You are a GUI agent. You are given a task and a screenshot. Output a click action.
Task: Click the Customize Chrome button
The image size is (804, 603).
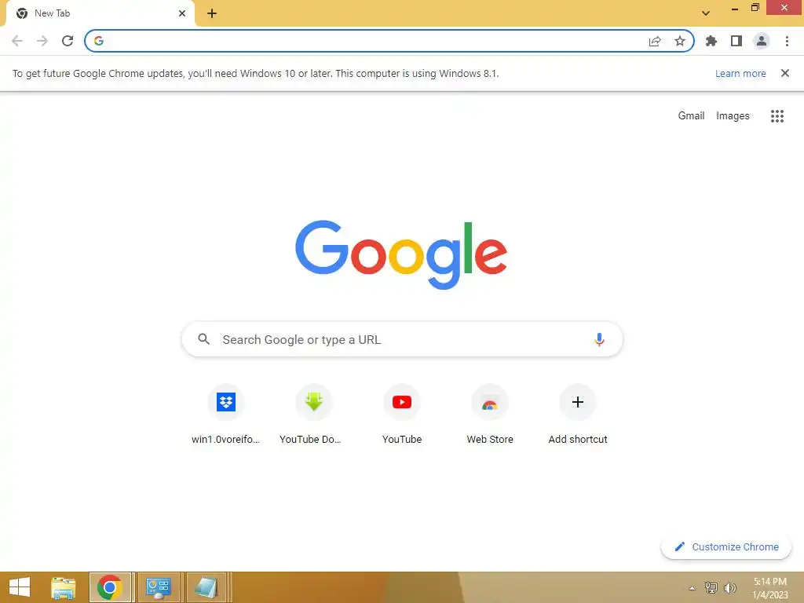726,546
